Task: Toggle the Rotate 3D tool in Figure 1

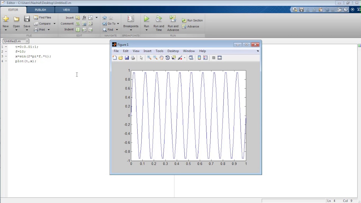Action: point(168,58)
